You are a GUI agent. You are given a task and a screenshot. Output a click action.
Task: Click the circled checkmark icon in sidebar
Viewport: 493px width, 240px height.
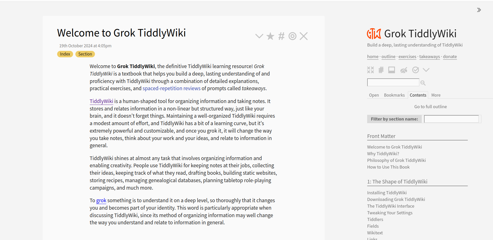(x=415, y=70)
